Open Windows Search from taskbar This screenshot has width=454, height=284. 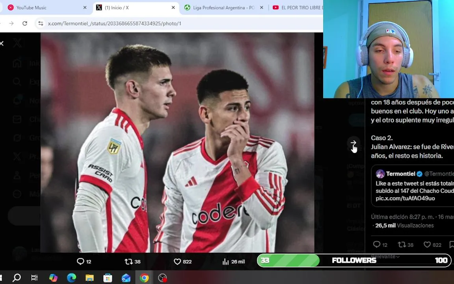pos(17,278)
